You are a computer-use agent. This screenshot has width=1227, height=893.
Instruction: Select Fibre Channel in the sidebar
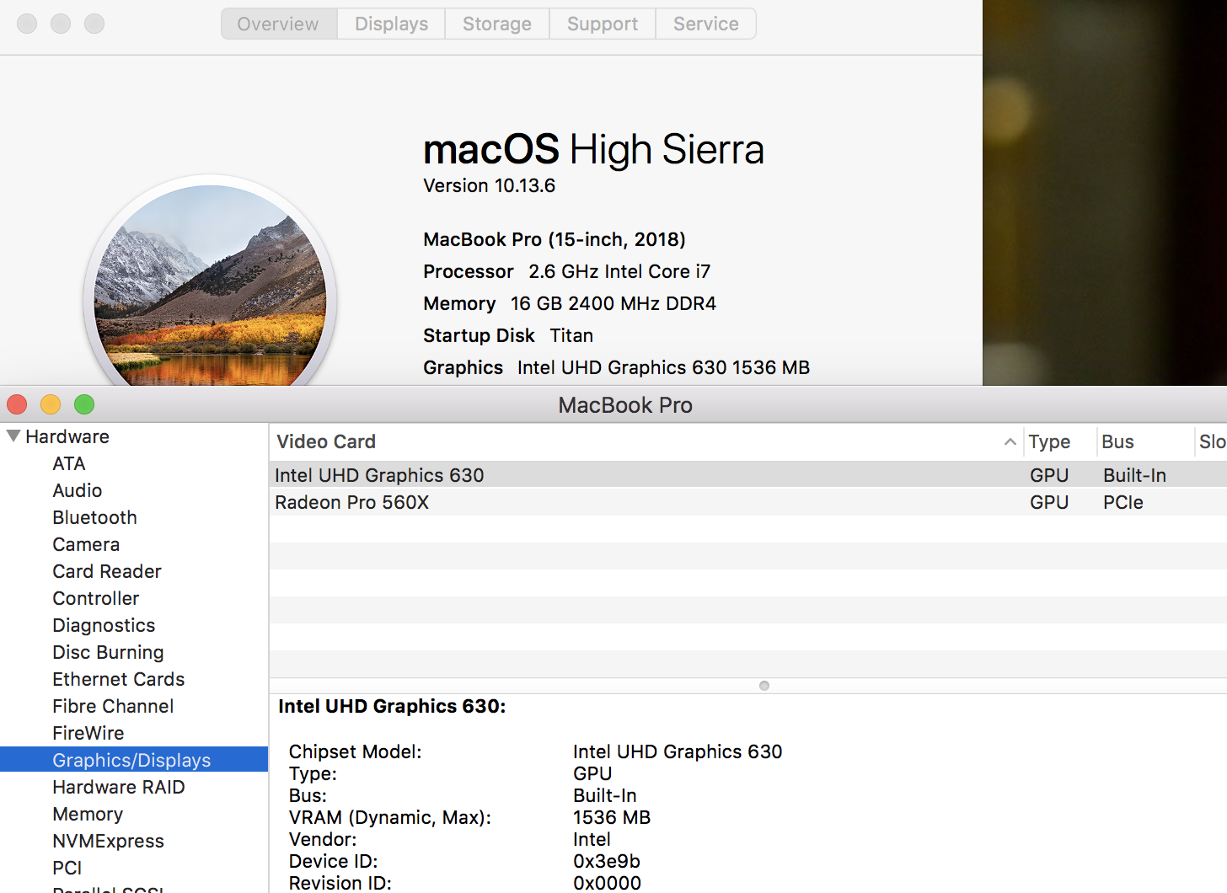pos(113,706)
